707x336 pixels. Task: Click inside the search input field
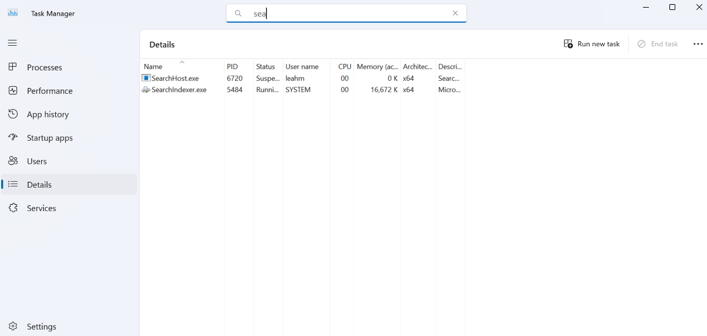tap(346, 13)
